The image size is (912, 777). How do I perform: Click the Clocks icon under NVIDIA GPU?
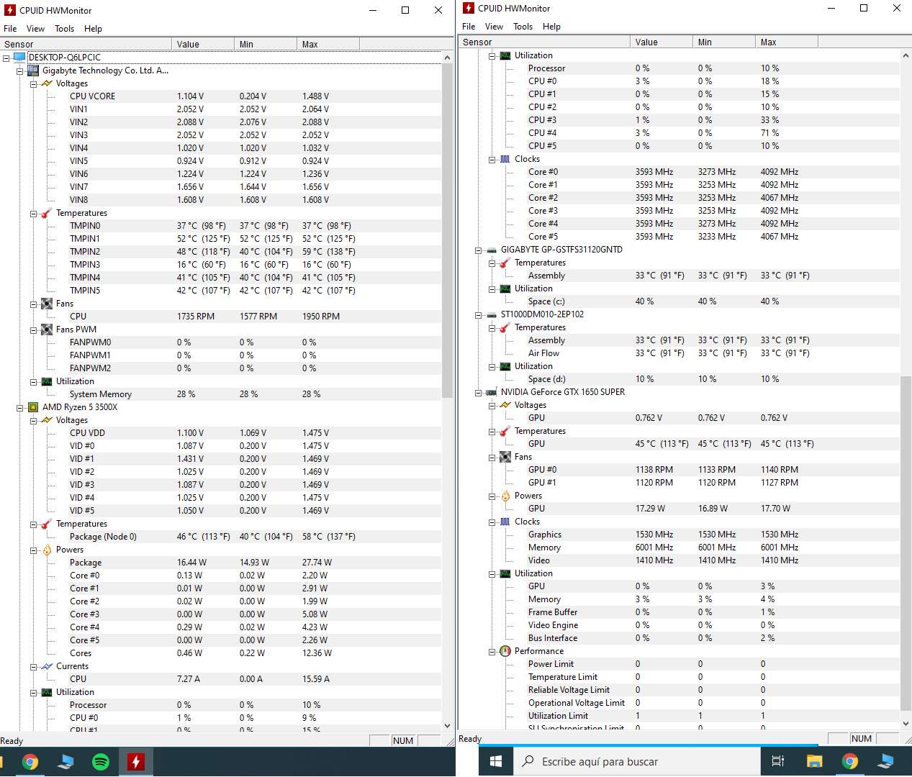[505, 522]
